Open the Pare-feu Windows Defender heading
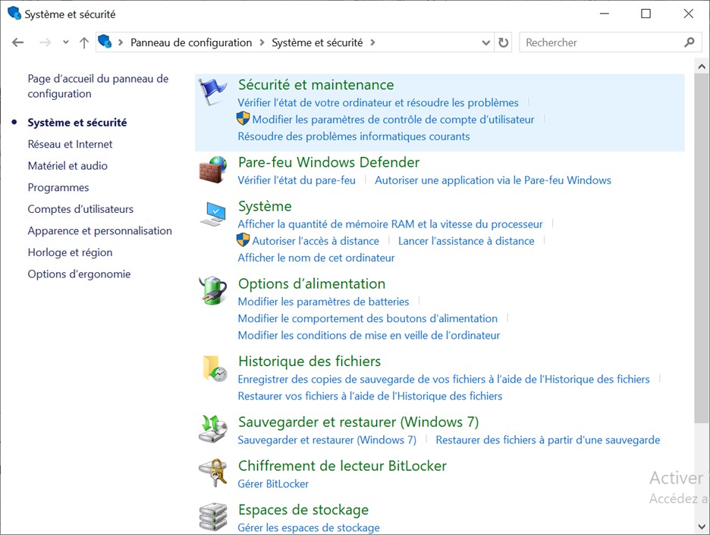710x535 pixels. pos(328,162)
